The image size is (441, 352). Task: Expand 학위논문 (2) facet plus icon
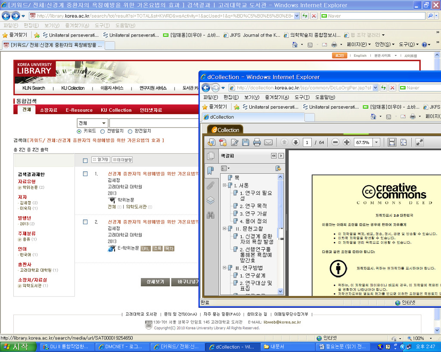click(20, 187)
